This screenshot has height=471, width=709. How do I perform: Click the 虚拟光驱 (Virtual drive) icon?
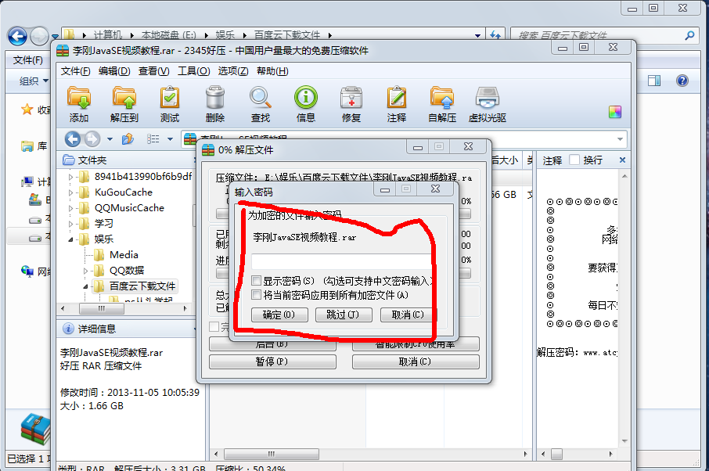tap(487, 104)
